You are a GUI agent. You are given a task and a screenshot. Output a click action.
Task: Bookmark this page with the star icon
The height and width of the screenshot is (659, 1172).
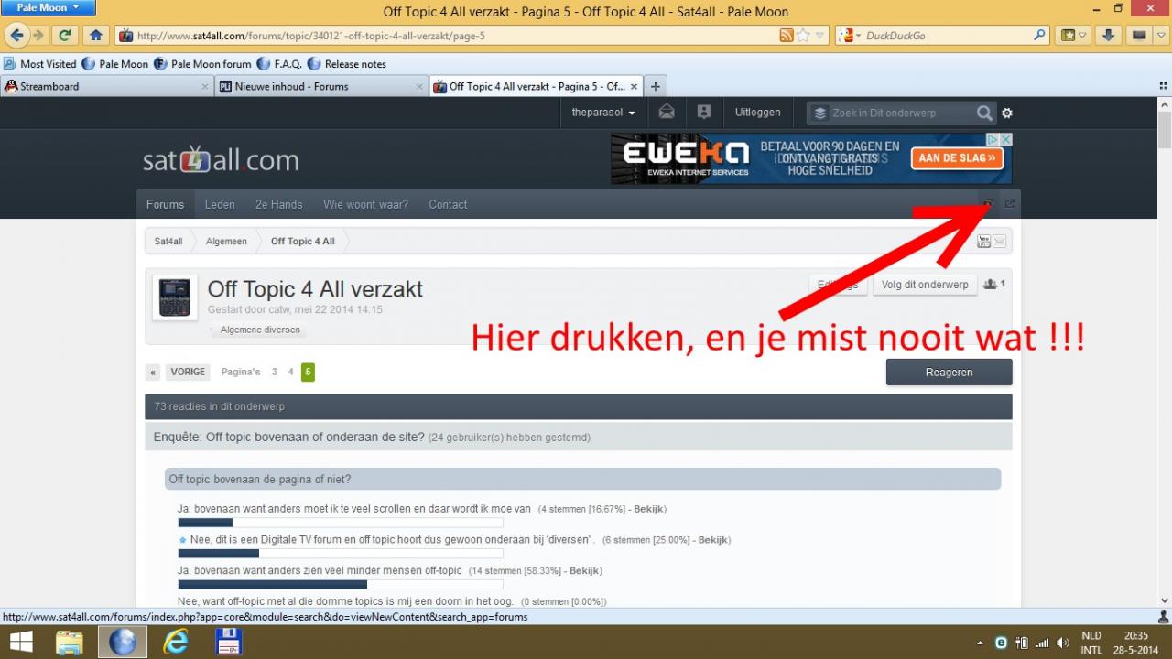(x=803, y=36)
